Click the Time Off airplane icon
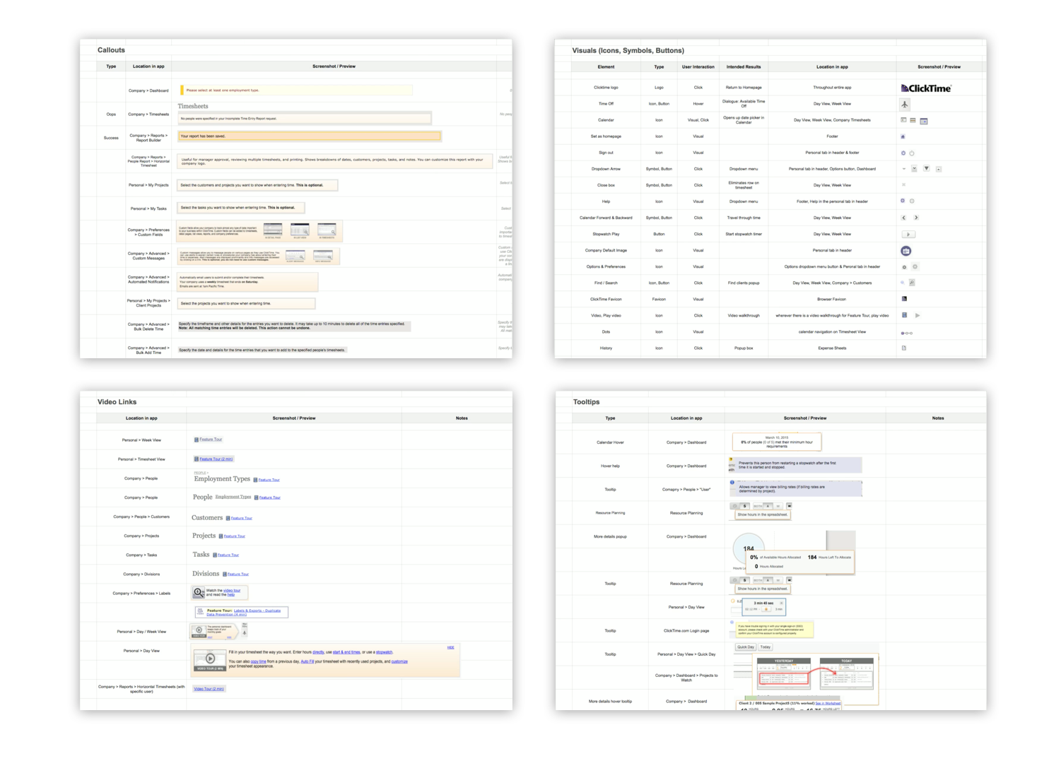Viewport: 1061px width, 761px height. (904, 104)
